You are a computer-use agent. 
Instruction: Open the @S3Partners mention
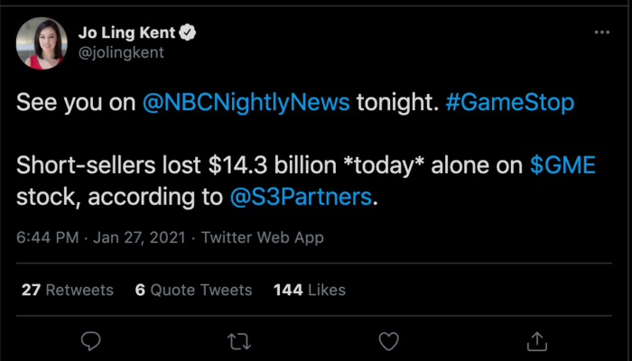(301, 197)
